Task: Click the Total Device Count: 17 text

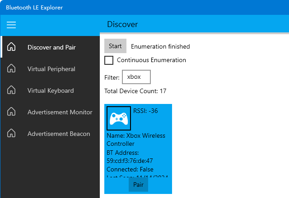Action: [135, 91]
